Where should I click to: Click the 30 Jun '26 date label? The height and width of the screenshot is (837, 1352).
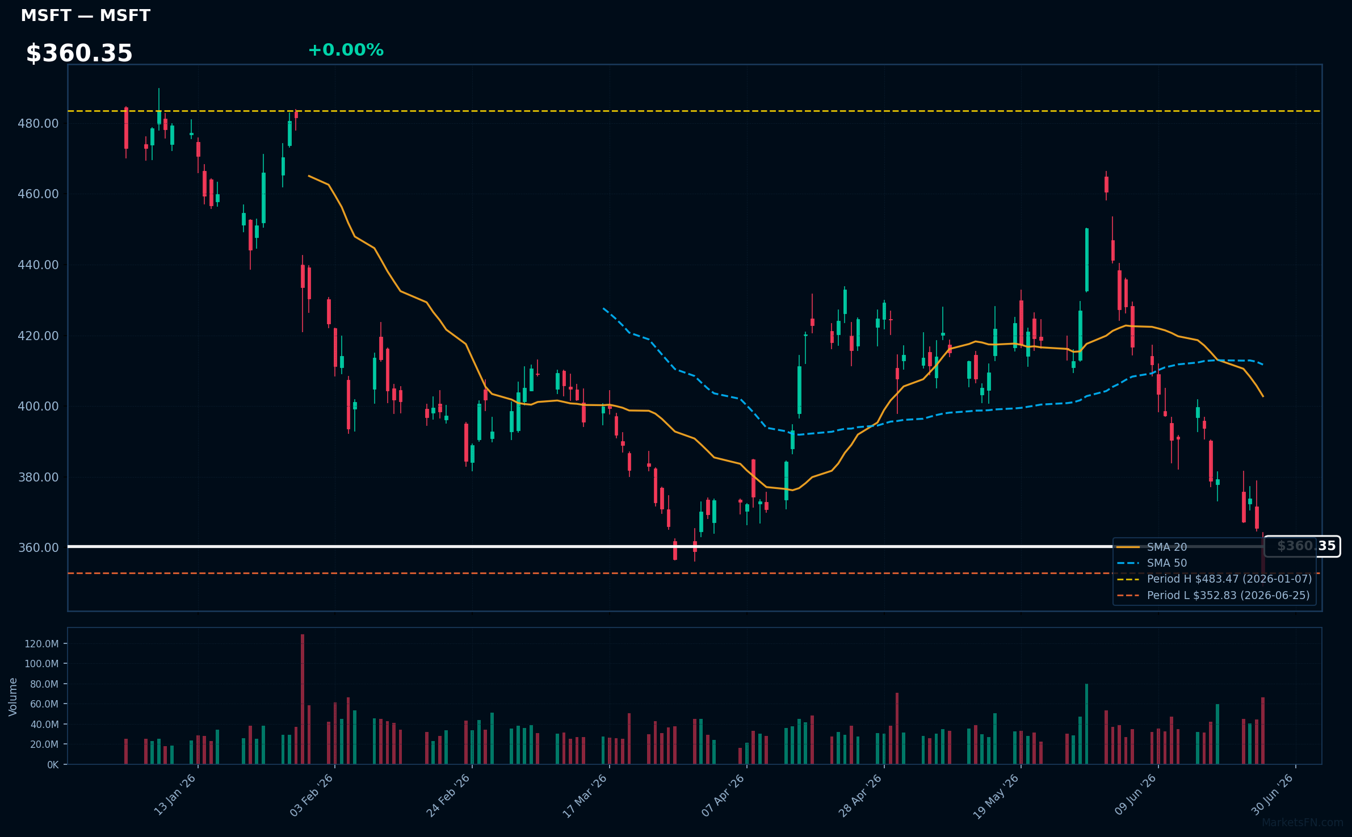[1272, 795]
